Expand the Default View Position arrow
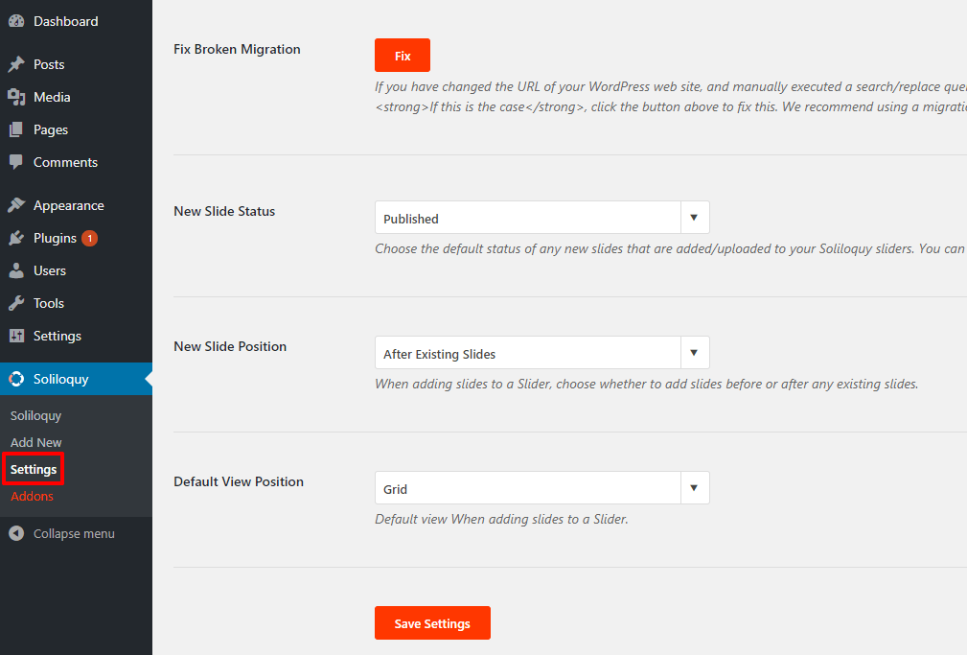967x655 pixels. (x=695, y=488)
